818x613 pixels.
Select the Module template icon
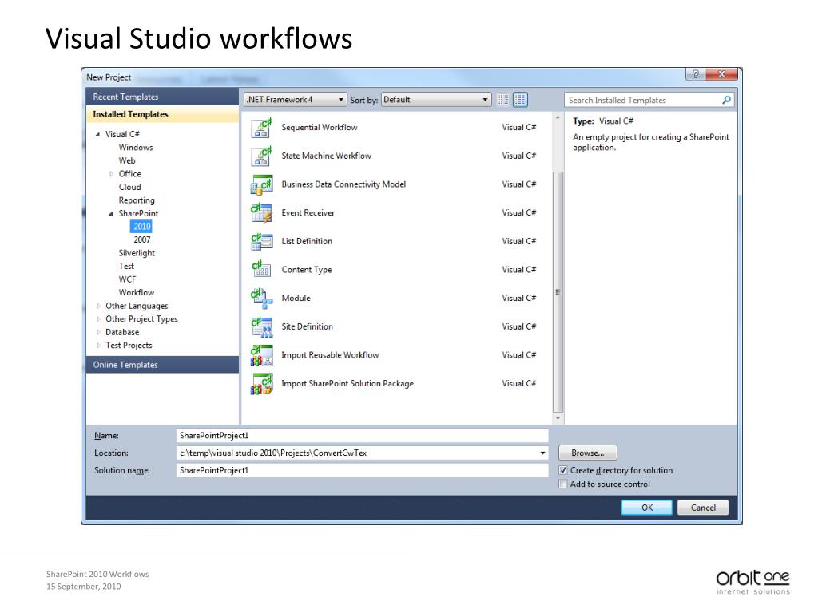click(261, 299)
